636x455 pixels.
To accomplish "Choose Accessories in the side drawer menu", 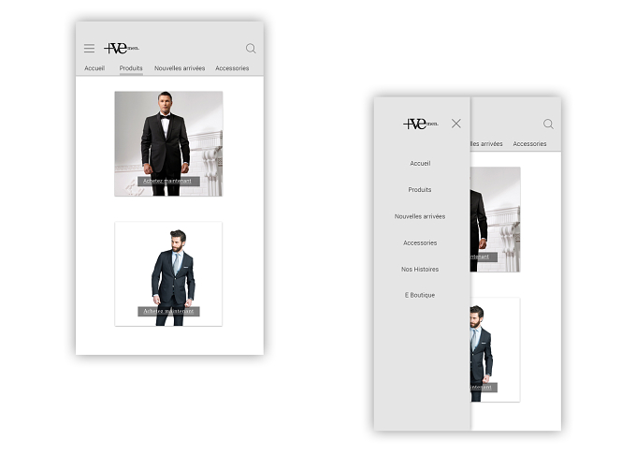I will (420, 242).
